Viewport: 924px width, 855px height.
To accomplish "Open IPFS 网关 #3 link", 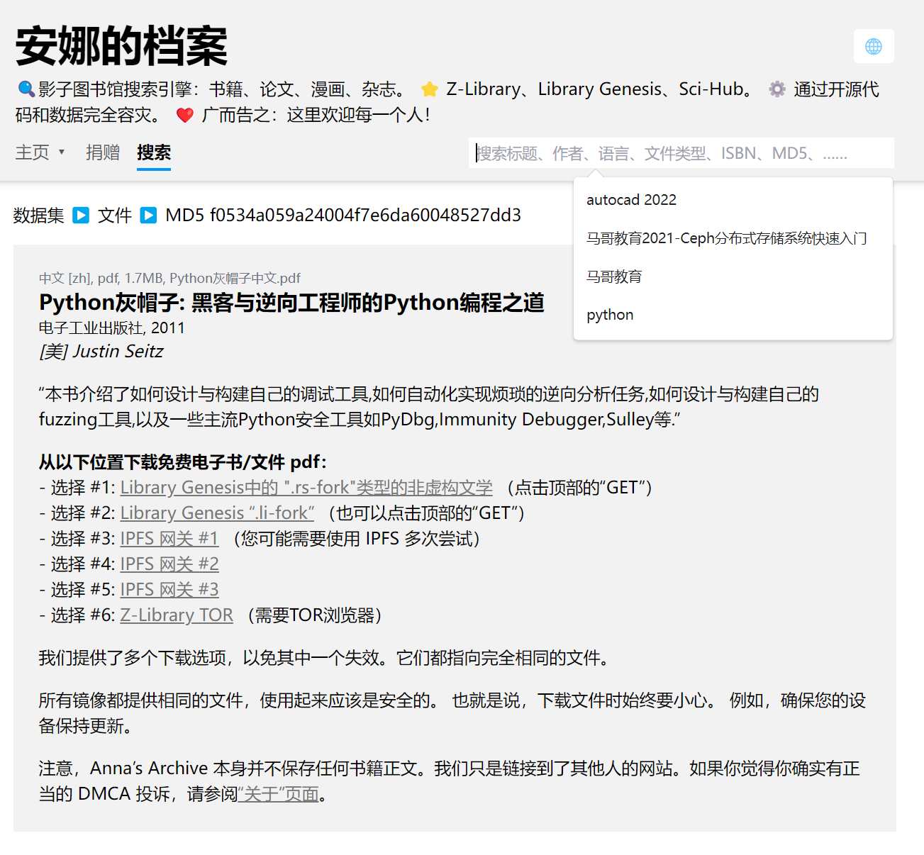I will point(169,590).
